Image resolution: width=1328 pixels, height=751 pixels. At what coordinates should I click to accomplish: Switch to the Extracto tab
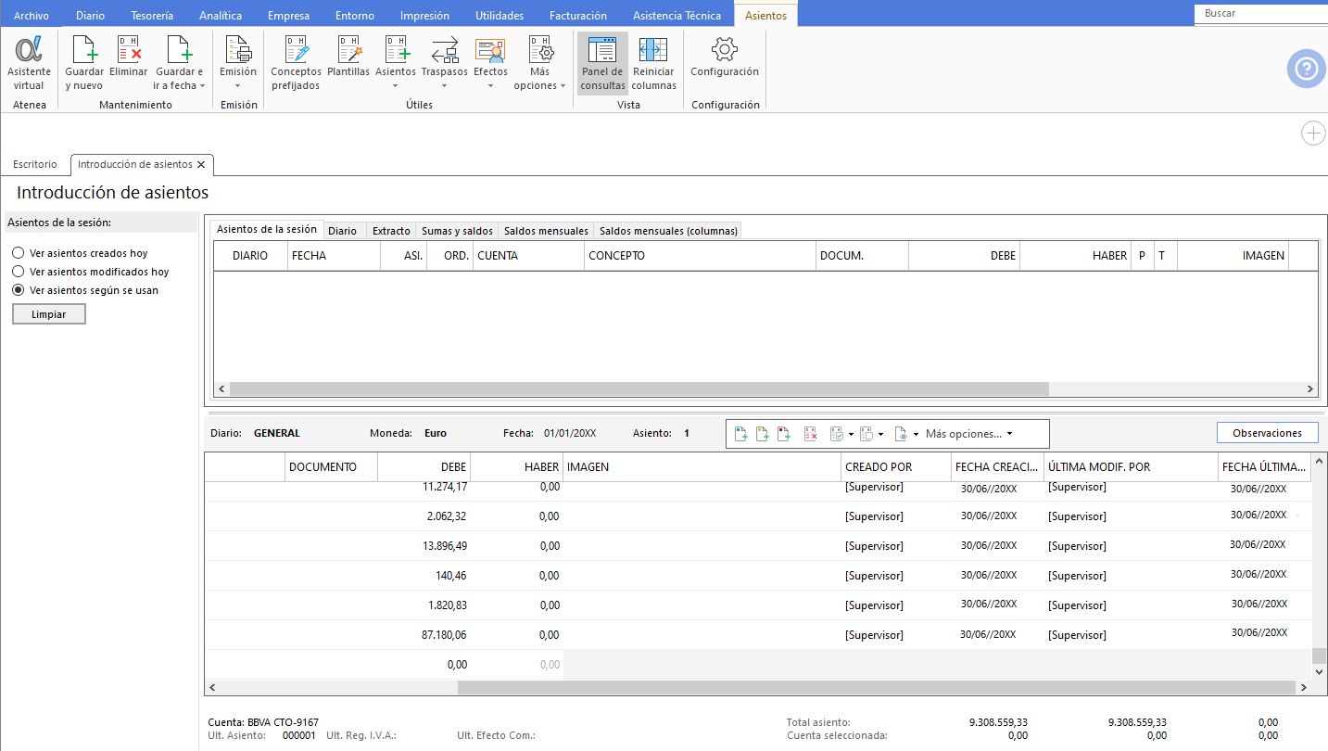pos(391,231)
